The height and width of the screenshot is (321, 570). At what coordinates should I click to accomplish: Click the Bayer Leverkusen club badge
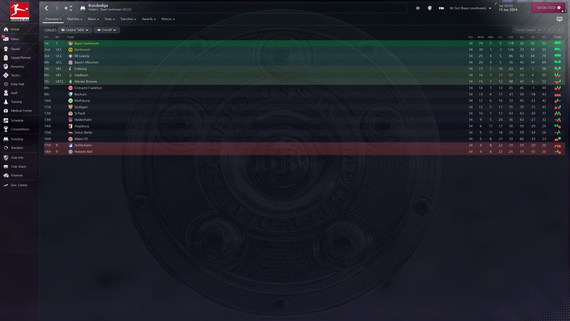[x=70, y=43]
